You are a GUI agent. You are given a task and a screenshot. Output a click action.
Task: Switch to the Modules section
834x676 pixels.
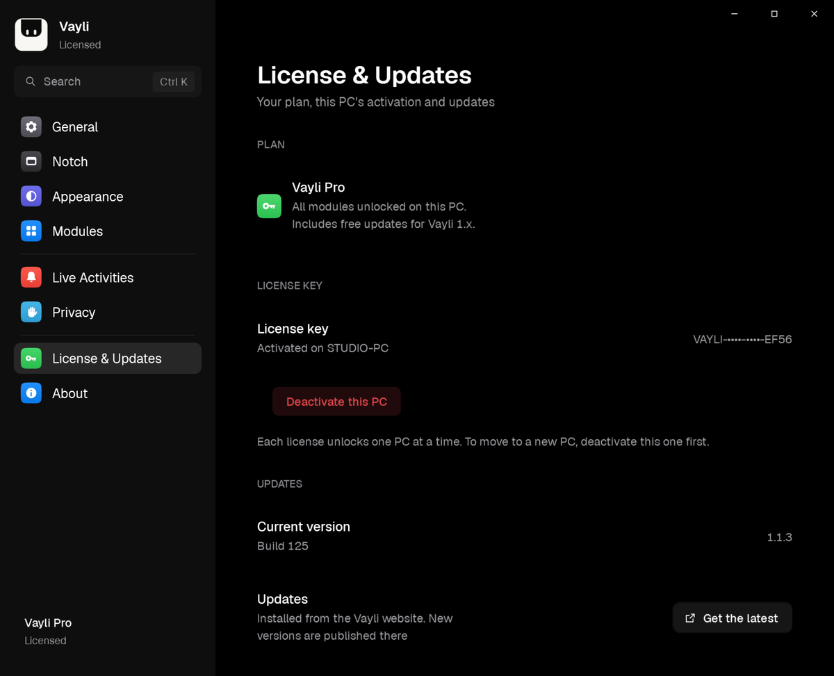[x=108, y=231]
